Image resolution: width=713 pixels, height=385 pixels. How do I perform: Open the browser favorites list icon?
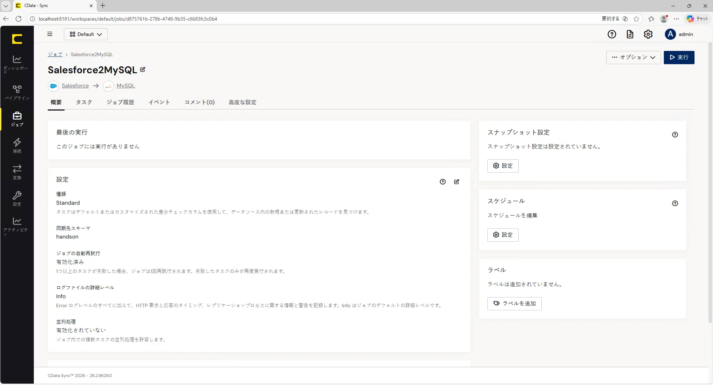(x=651, y=19)
